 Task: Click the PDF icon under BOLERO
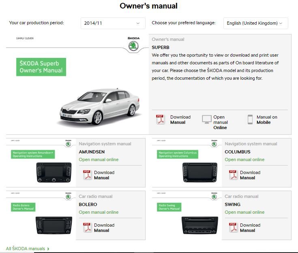88,227
